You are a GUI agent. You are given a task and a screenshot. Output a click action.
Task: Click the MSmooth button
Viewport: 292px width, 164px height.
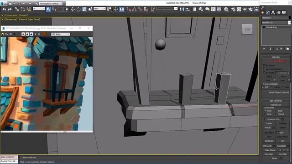coord(267,146)
